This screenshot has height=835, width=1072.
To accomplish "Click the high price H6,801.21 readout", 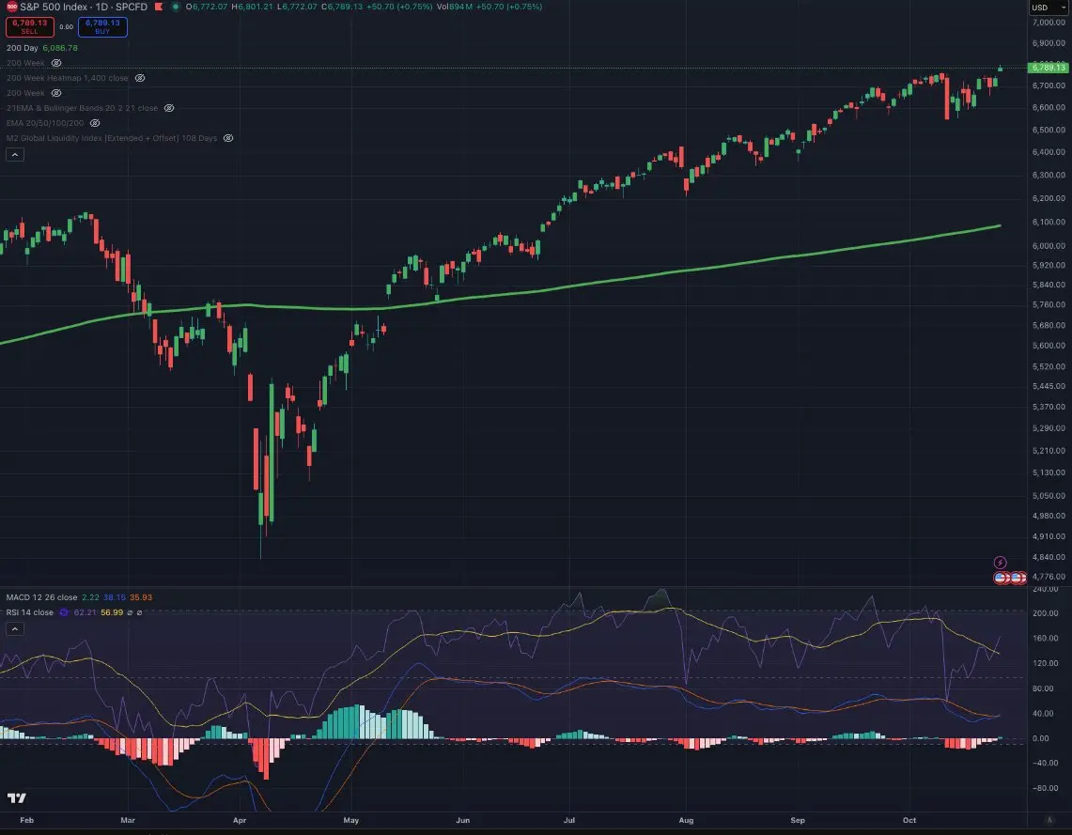I will click(253, 7).
